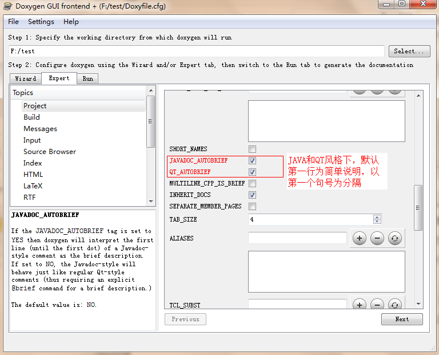Click the reset button next to ALIASES
The width and height of the screenshot is (439, 355).
pos(395,238)
